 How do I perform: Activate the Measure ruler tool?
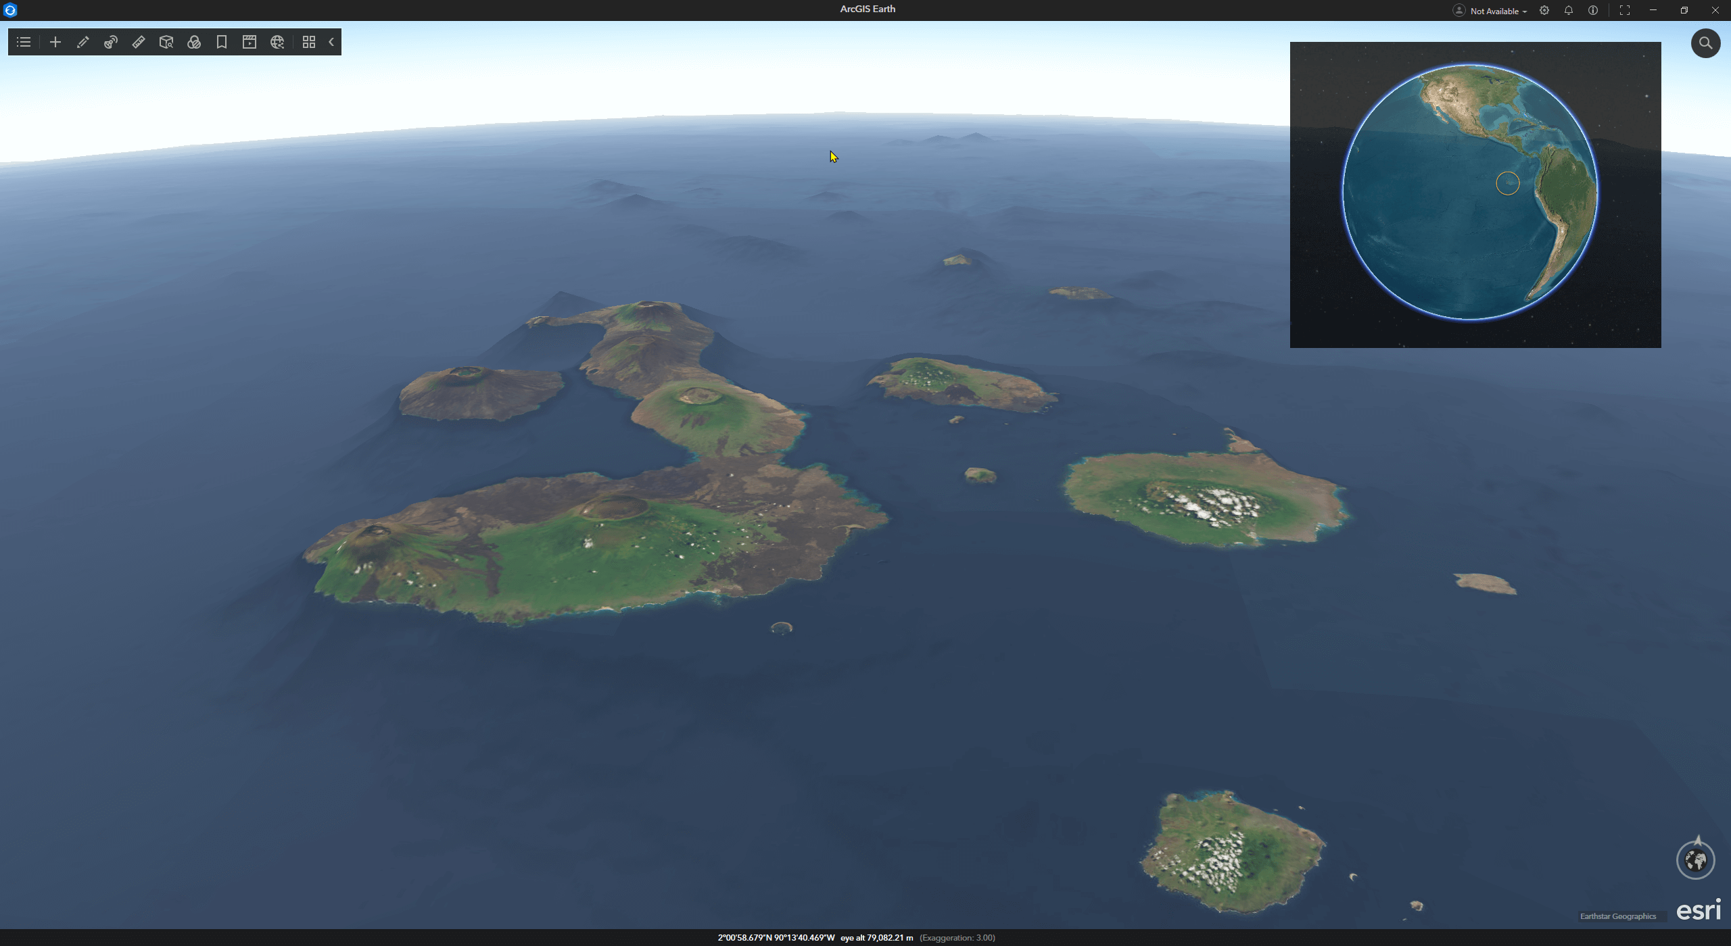click(x=139, y=42)
